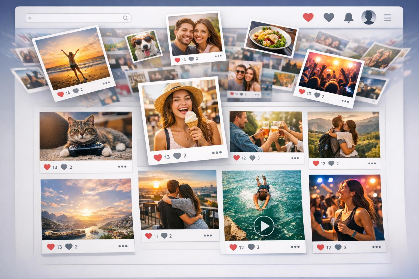Viewport: 419px width, 279px height.
Task: Like the cat with game controller photo
Action: coord(47,167)
